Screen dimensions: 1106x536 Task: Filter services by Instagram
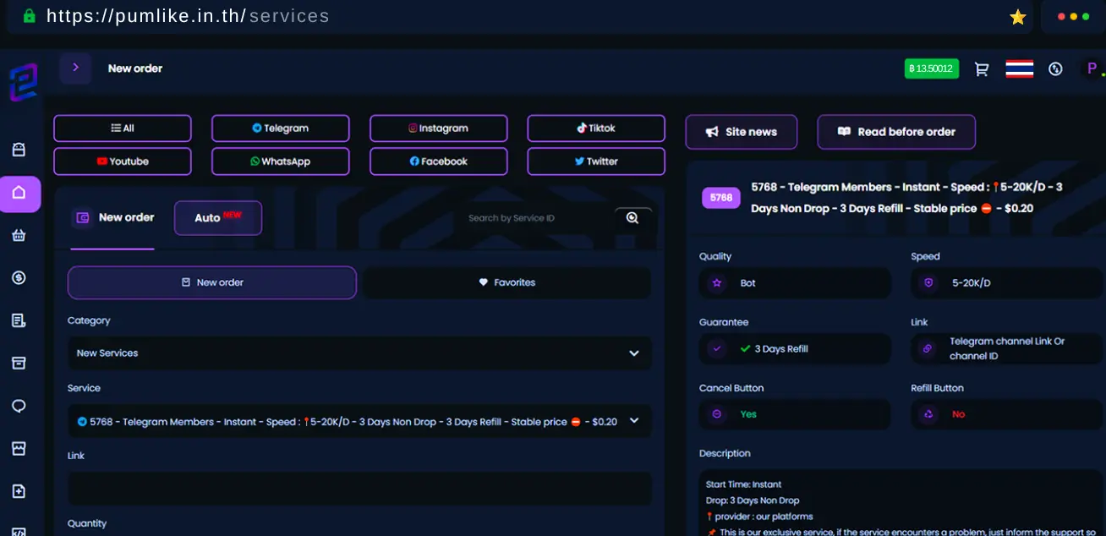[x=439, y=129]
